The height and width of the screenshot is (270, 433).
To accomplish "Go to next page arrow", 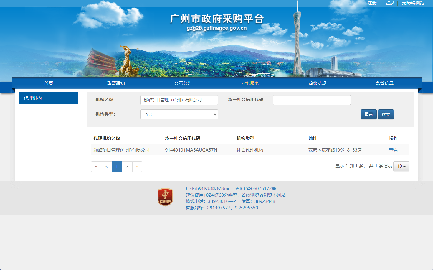I will 127,167.
